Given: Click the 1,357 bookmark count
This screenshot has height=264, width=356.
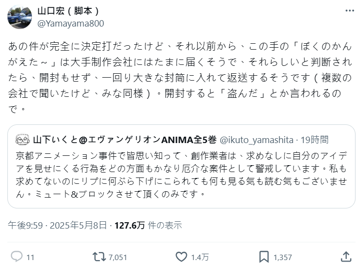Looking at the screenshot, I should tap(283, 257).
